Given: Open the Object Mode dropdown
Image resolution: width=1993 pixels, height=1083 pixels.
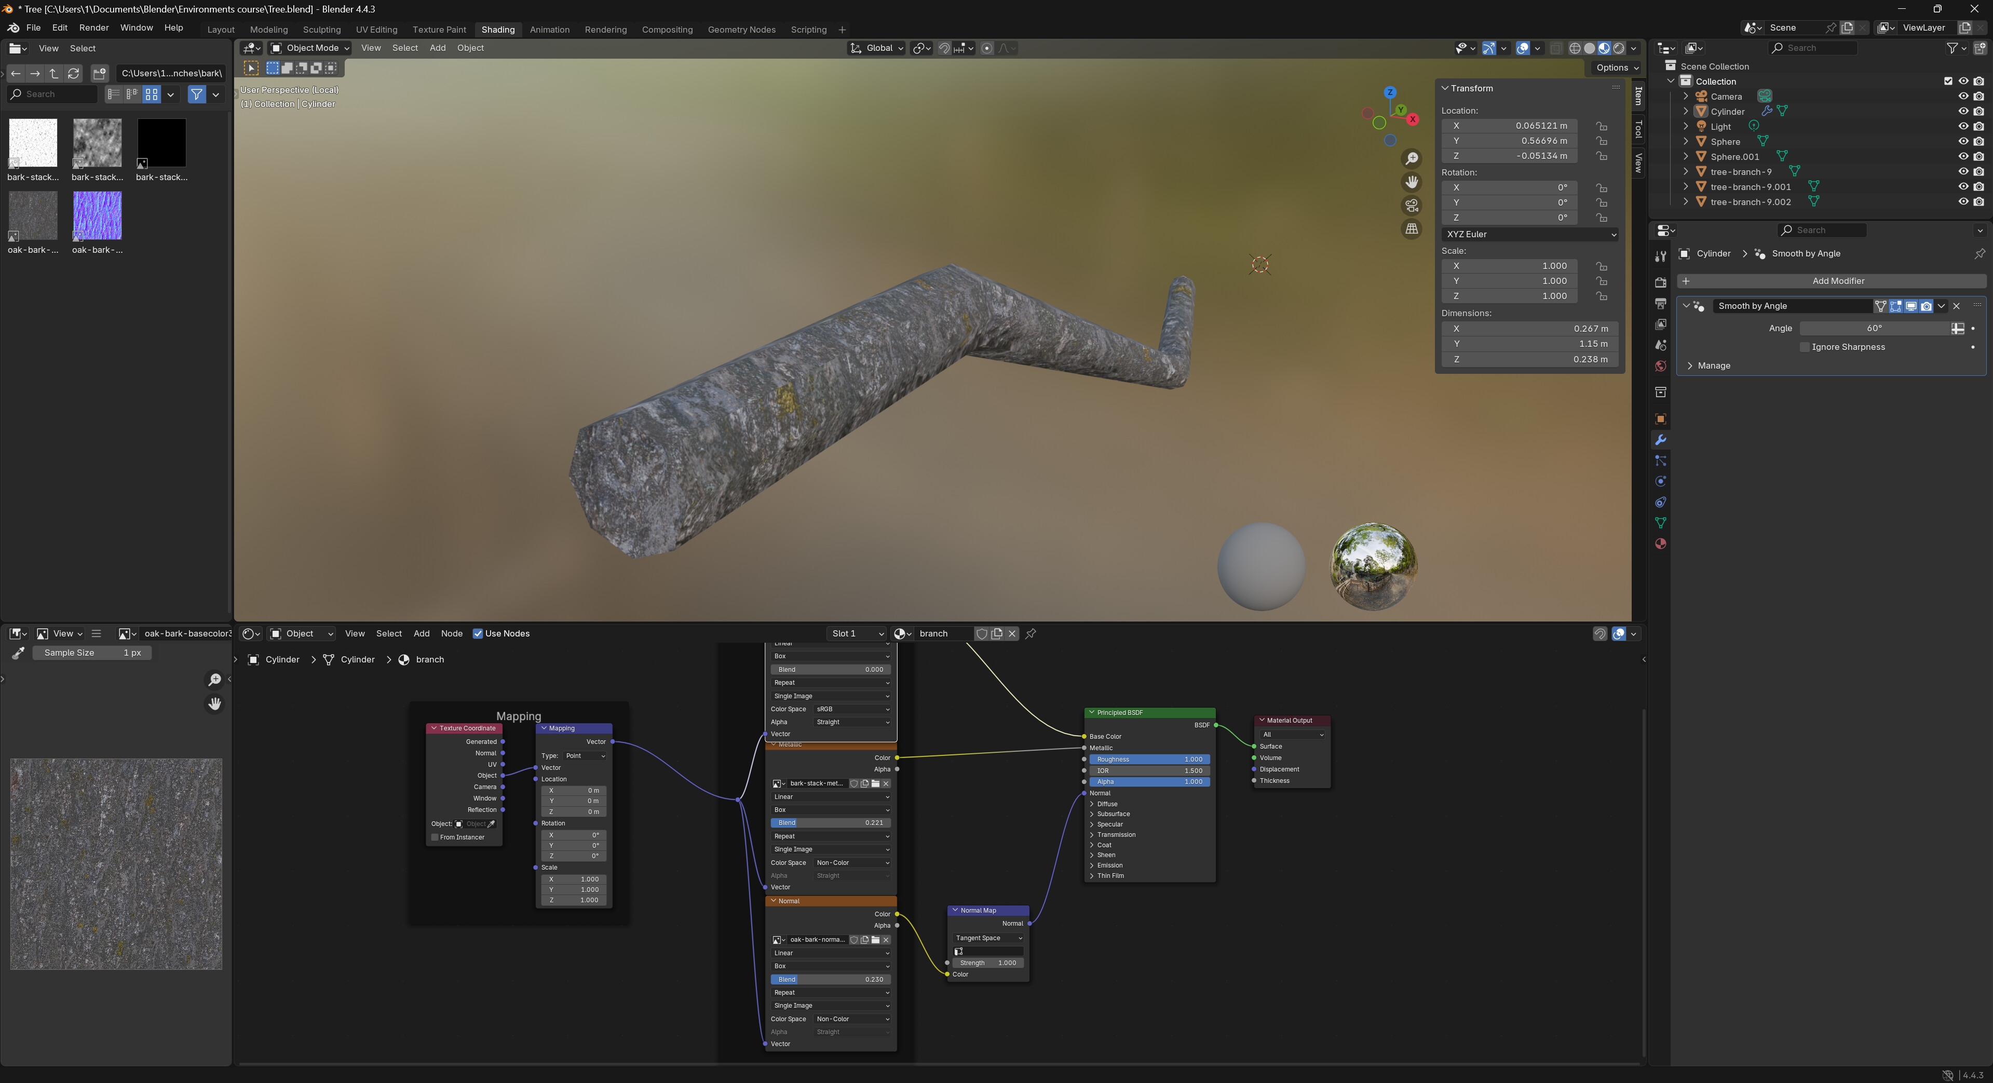Looking at the screenshot, I should coord(309,47).
